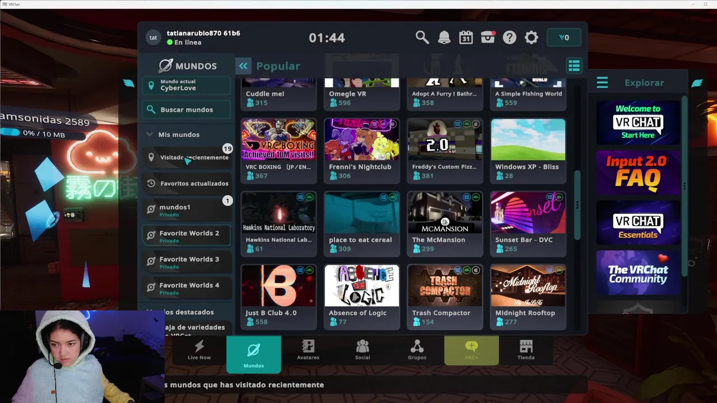This screenshot has width=717, height=403.
Task: Open Trash Compactor world card
Action: 445,297
